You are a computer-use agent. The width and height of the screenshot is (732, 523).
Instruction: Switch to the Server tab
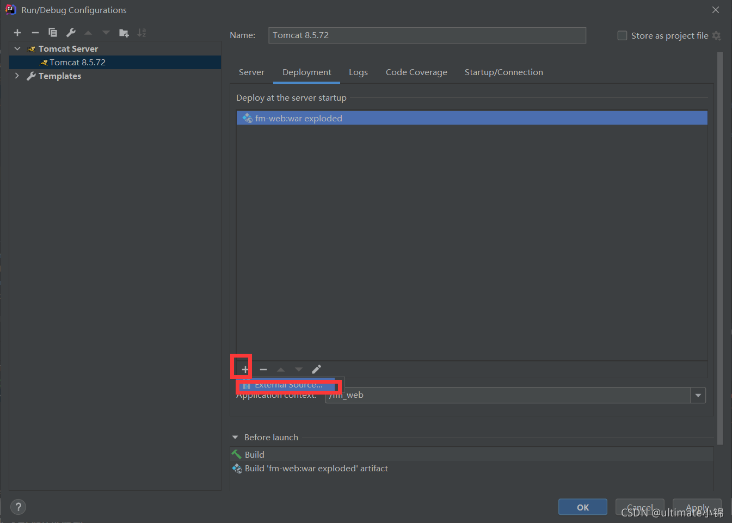(251, 72)
